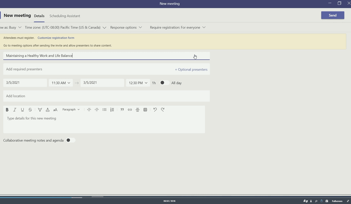
Task: Open the Customize registration form link
Action: 56,38
